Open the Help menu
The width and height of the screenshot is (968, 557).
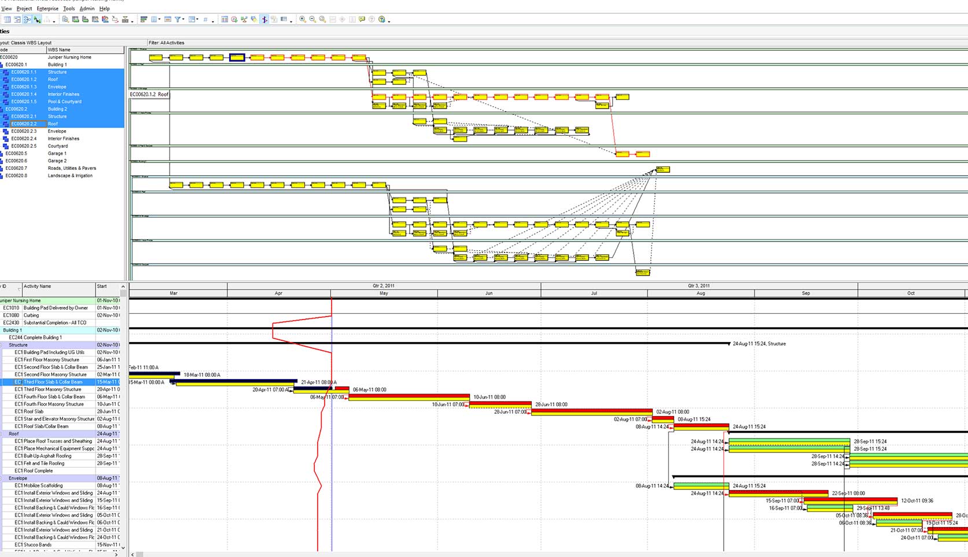pos(104,9)
